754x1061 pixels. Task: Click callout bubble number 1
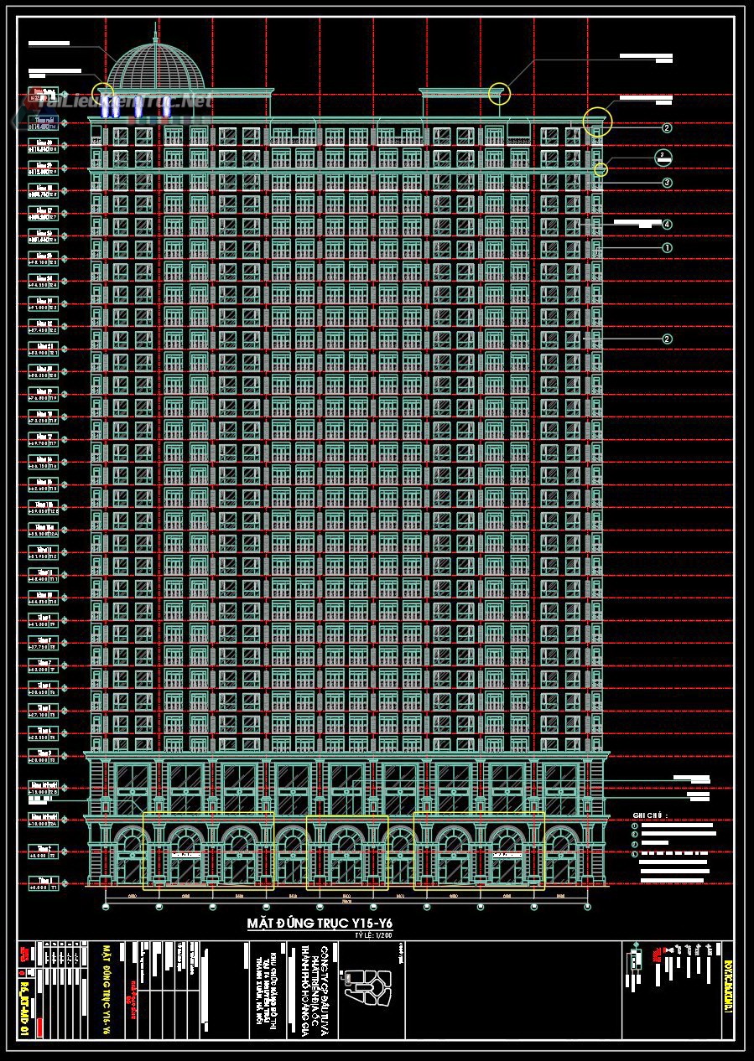[x=667, y=248]
